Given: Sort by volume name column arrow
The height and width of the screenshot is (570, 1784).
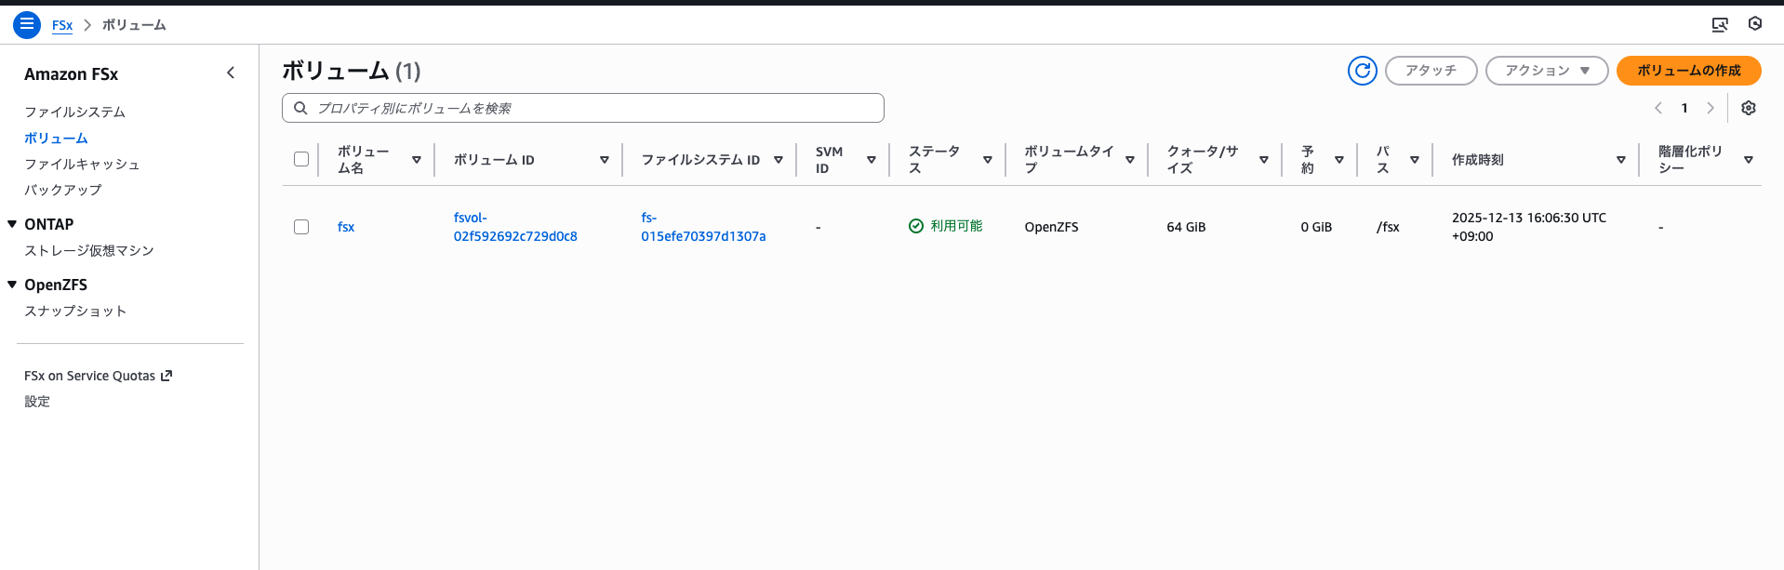Looking at the screenshot, I should coord(417,160).
